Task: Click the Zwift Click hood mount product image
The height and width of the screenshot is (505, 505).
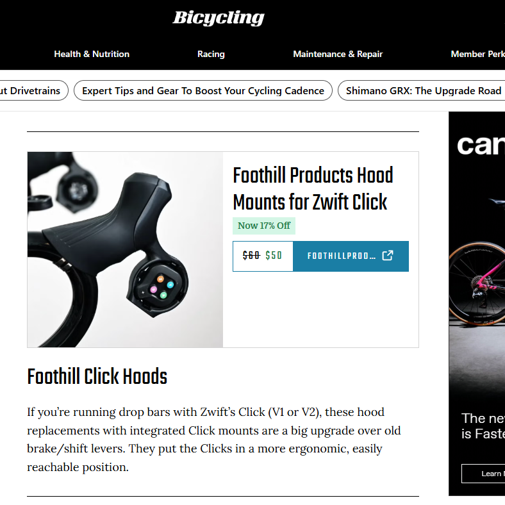Action: [125, 249]
